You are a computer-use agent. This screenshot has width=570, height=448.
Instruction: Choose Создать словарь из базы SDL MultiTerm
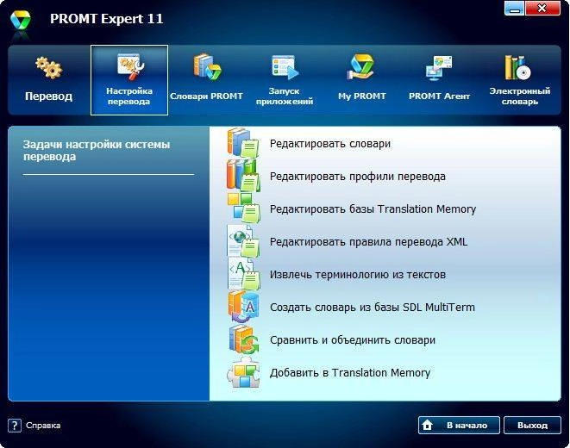point(373,307)
